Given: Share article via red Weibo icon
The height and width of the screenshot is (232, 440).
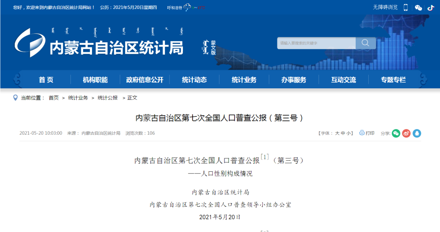Looking at the screenshot, I should click(406, 134).
